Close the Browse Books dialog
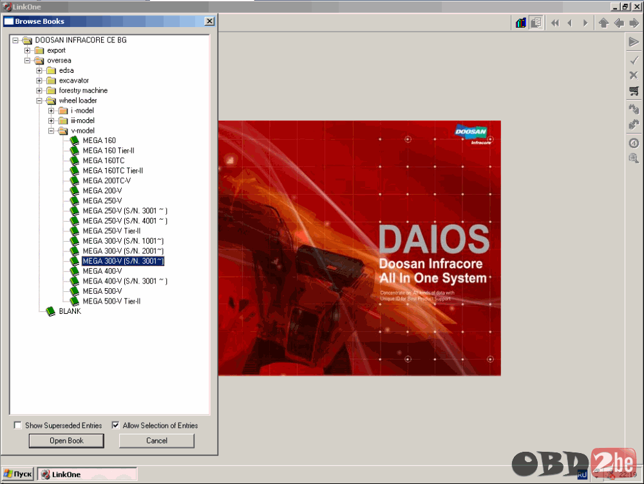The width and height of the screenshot is (644, 484). (209, 21)
